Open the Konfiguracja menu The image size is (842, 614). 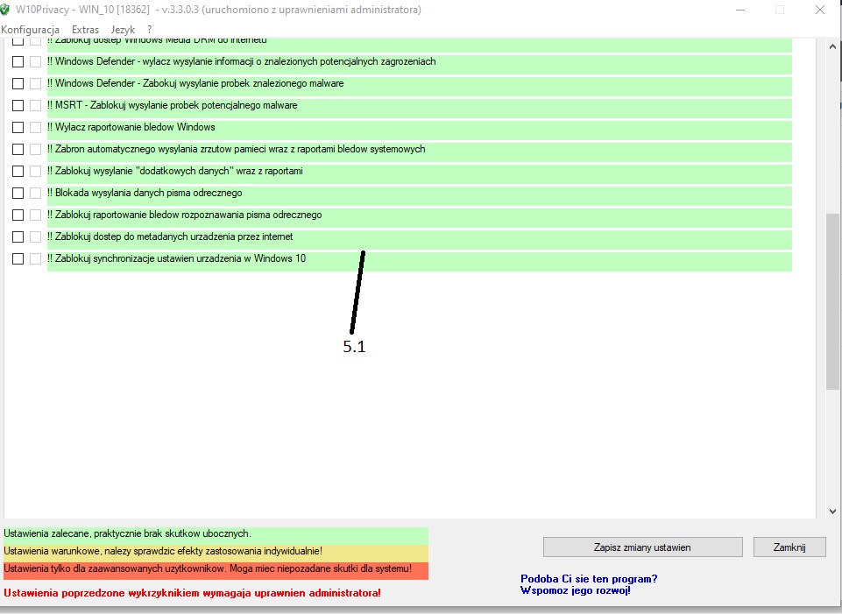click(x=30, y=30)
